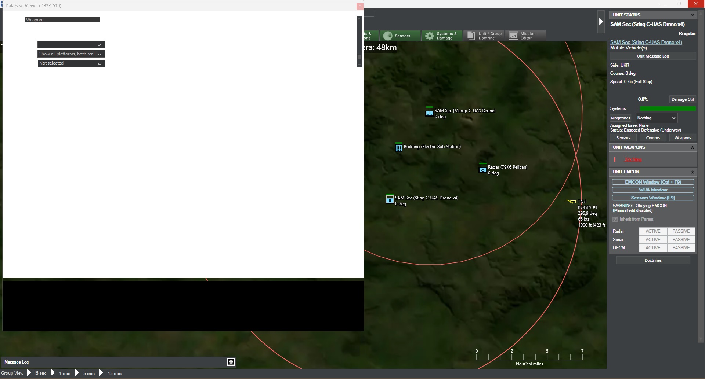Image resolution: width=705 pixels, height=379 pixels.
Task: Open the Doctrines button
Action: click(x=653, y=260)
